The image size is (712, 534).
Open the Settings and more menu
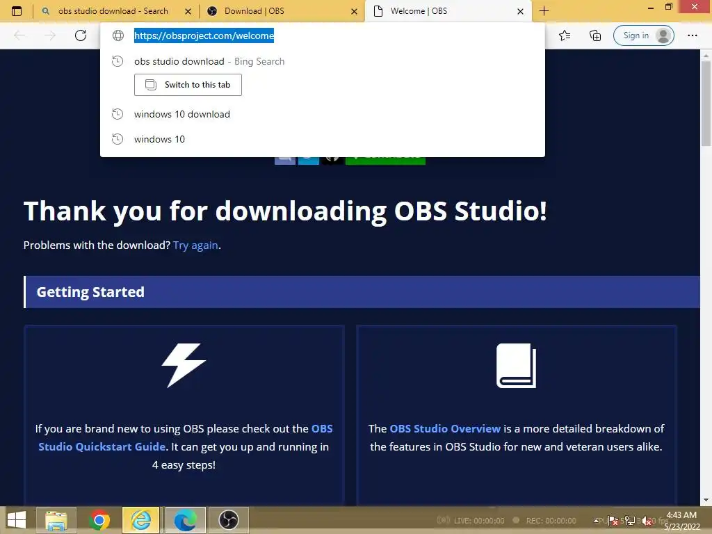[x=692, y=35]
